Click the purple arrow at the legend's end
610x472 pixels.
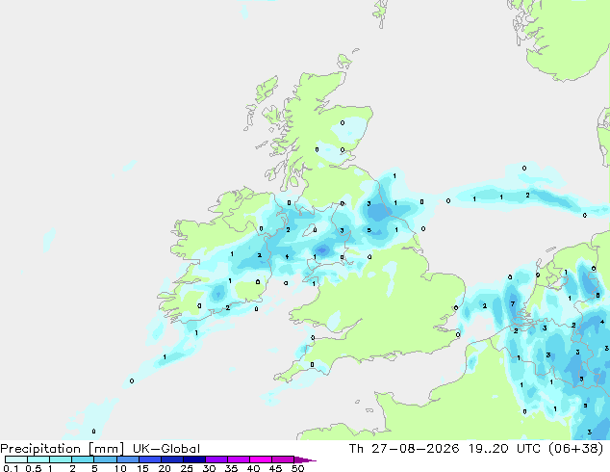coord(305,460)
